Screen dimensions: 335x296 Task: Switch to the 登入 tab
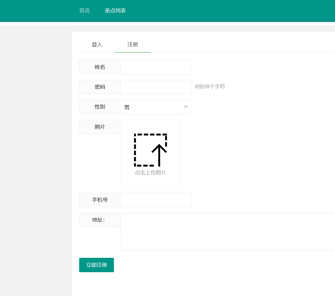pos(97,45)
